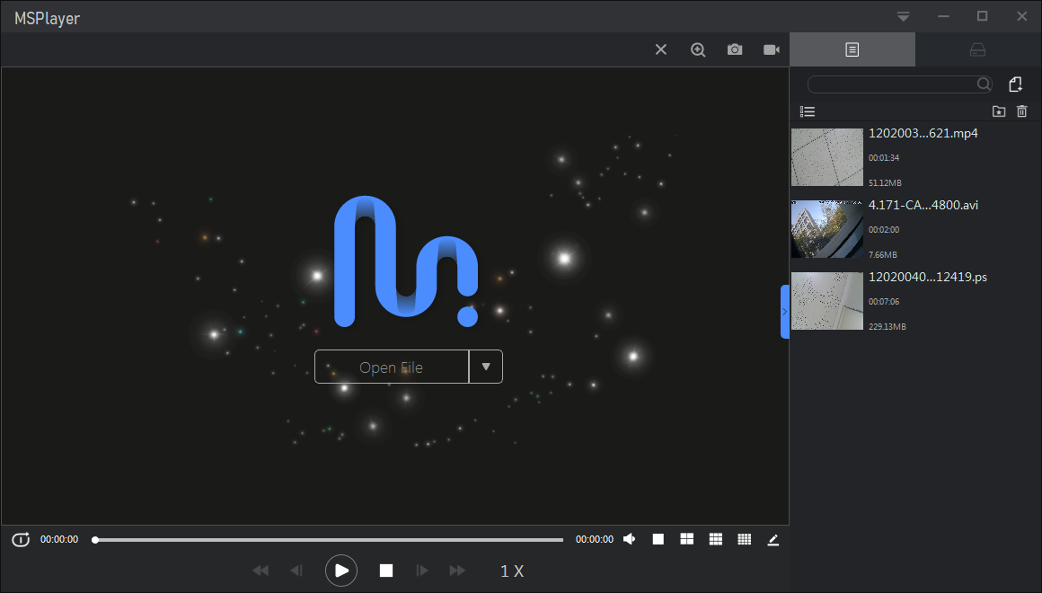Start recording with the video camera icon
The height and width of the screenshot is (593, 1042).
[771, 49]
